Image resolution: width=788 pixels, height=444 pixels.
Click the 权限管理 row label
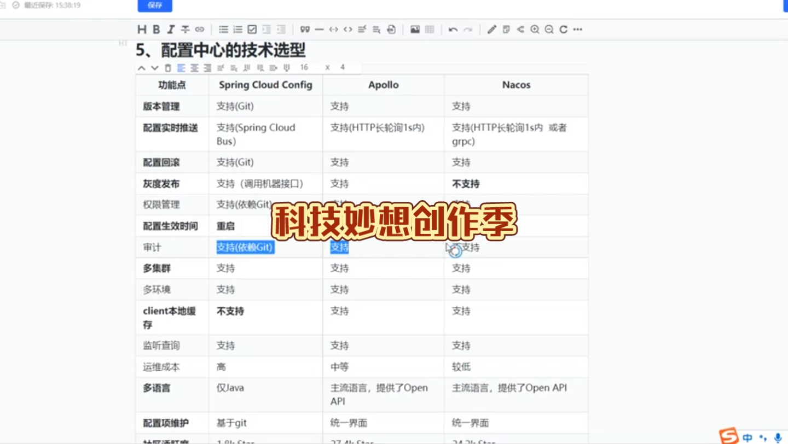pos(161,205)
